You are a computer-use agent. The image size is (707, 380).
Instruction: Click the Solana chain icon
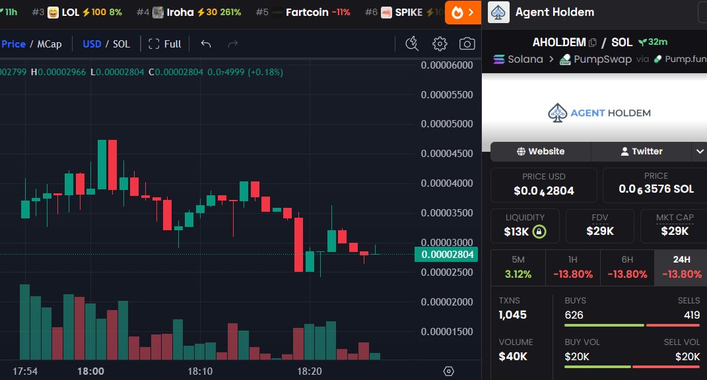[x=498, y=59]
